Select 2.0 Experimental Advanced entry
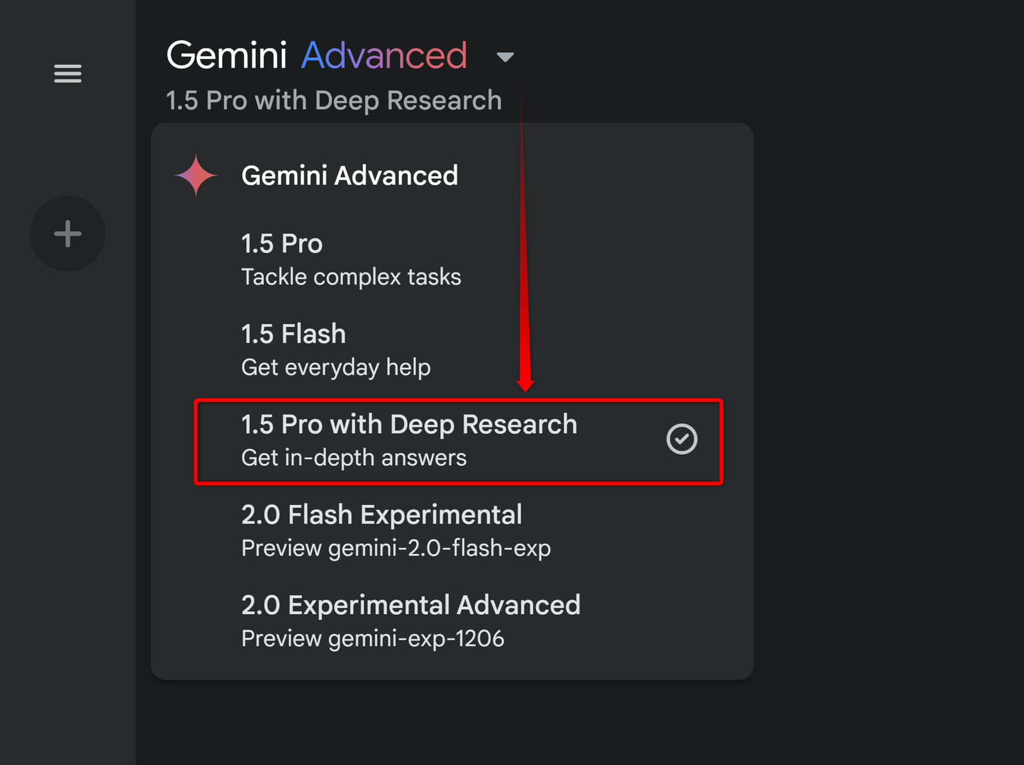Screen dimensions: 1024x765 click(410, 604)
